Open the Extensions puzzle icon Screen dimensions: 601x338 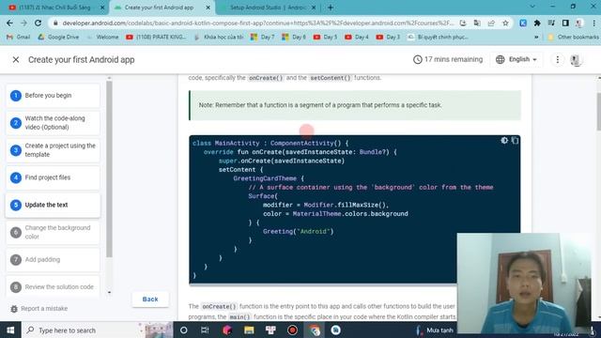tap(537, 23)
